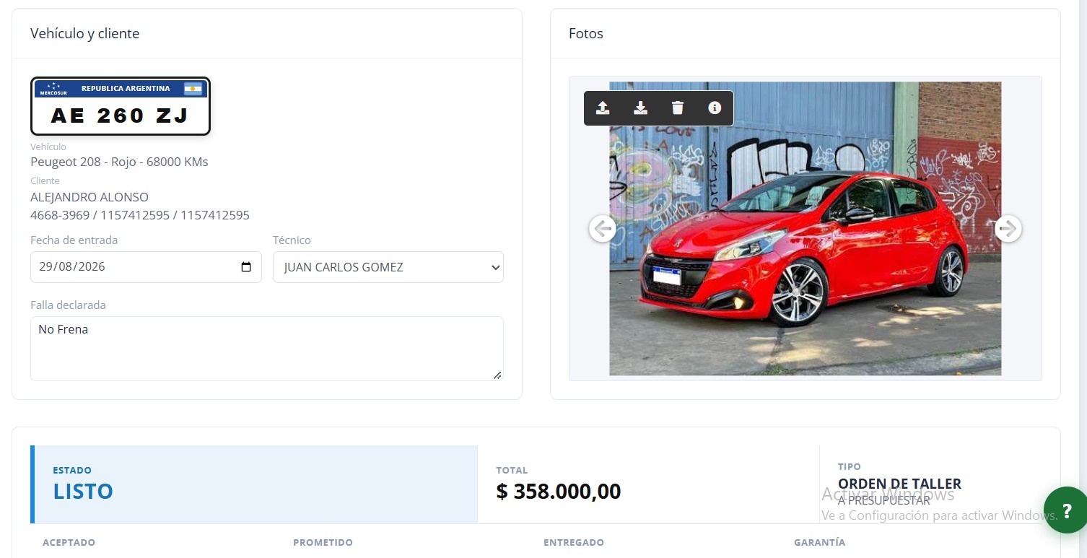The width and height of the screenshot is (1087, 558).
Task: Click ORDEN DE TALLER type label
Action: pos(899,484)
